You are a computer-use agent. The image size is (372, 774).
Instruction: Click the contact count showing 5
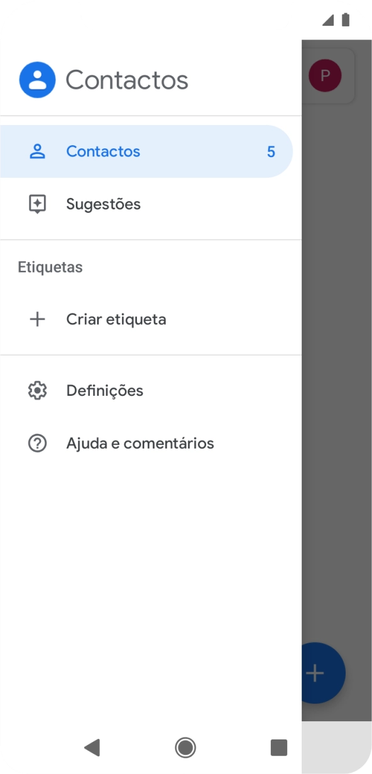(x=271, y=151)
